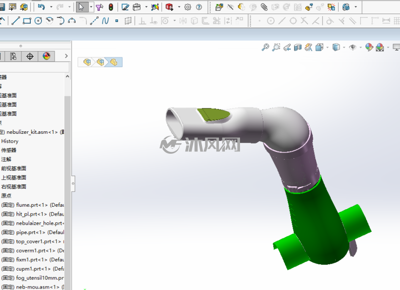Select the Spline sketch tool
The image size is (400, 290).
tap(105, 20)
